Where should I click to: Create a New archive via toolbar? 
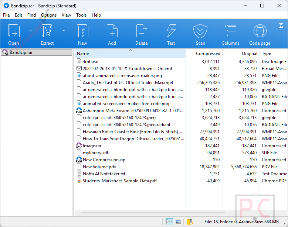82,31
